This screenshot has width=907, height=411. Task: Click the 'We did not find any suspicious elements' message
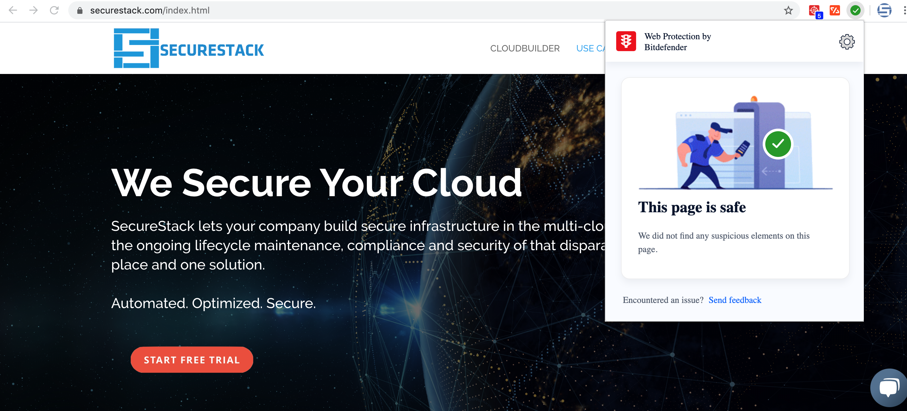[723, 242]
